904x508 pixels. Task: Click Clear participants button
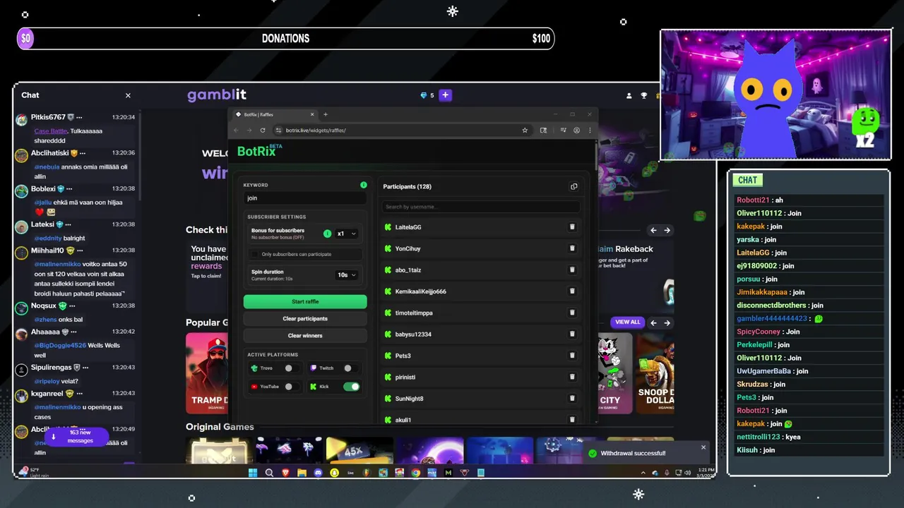click(x=305, y=318)
